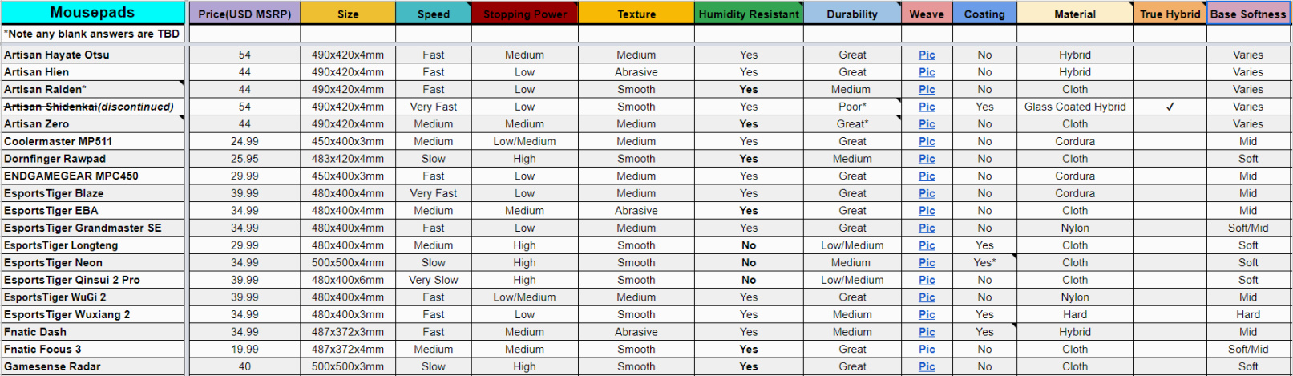Click the Yes* coating cell for EsportsTiger Neon
1293x376 pixels.
(x=984, y=262)
